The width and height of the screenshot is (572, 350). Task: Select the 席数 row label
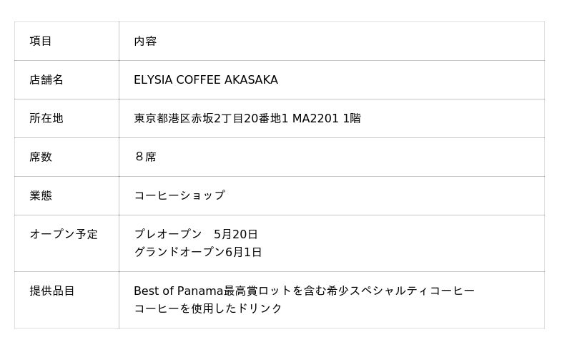tap(41, 157)
